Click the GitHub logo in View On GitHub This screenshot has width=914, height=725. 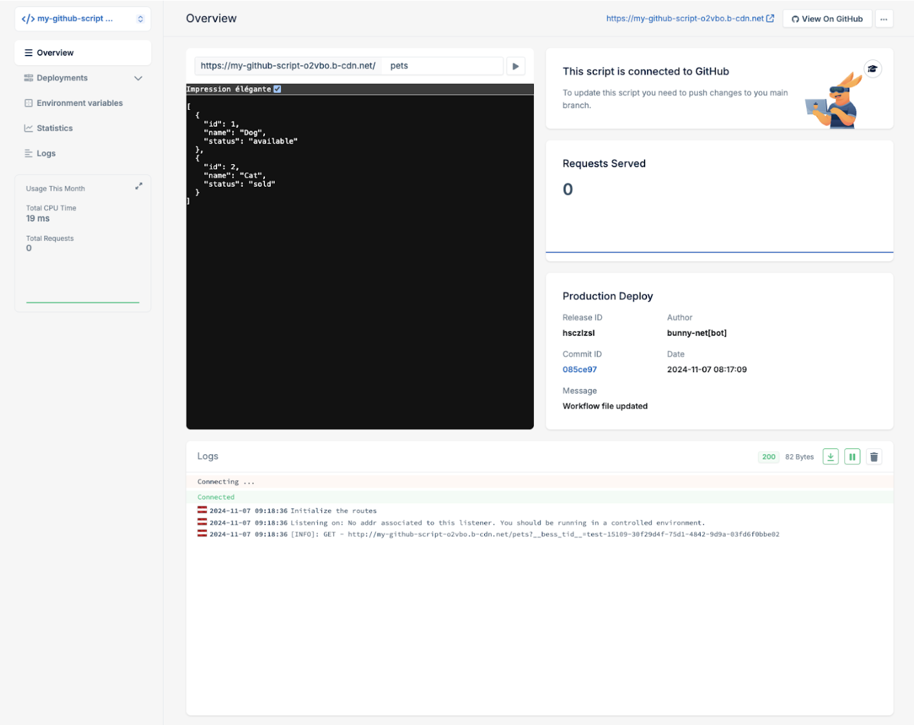click(795, 19)
